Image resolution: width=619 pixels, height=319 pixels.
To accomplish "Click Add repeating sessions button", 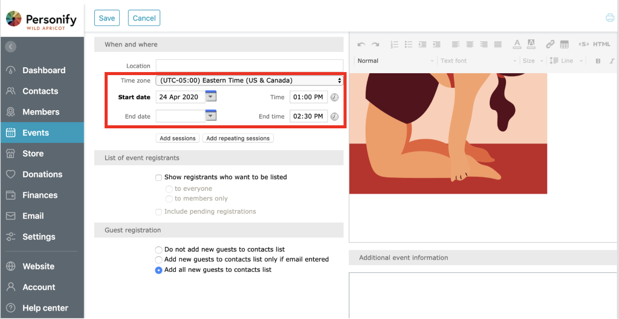I will pos(238,139).
